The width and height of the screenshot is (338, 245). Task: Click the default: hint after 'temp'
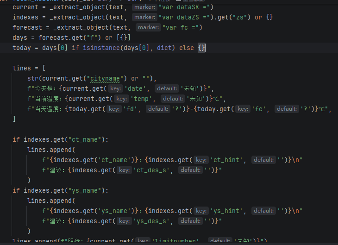click(173, 99)
